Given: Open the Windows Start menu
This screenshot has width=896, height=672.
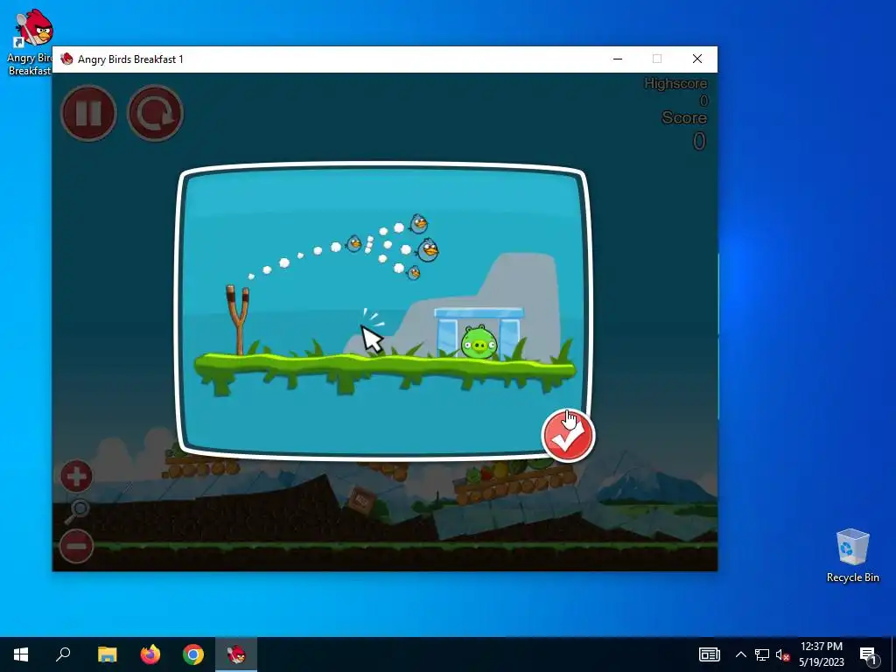Looking at the screenshot, I should pos(21,654).
